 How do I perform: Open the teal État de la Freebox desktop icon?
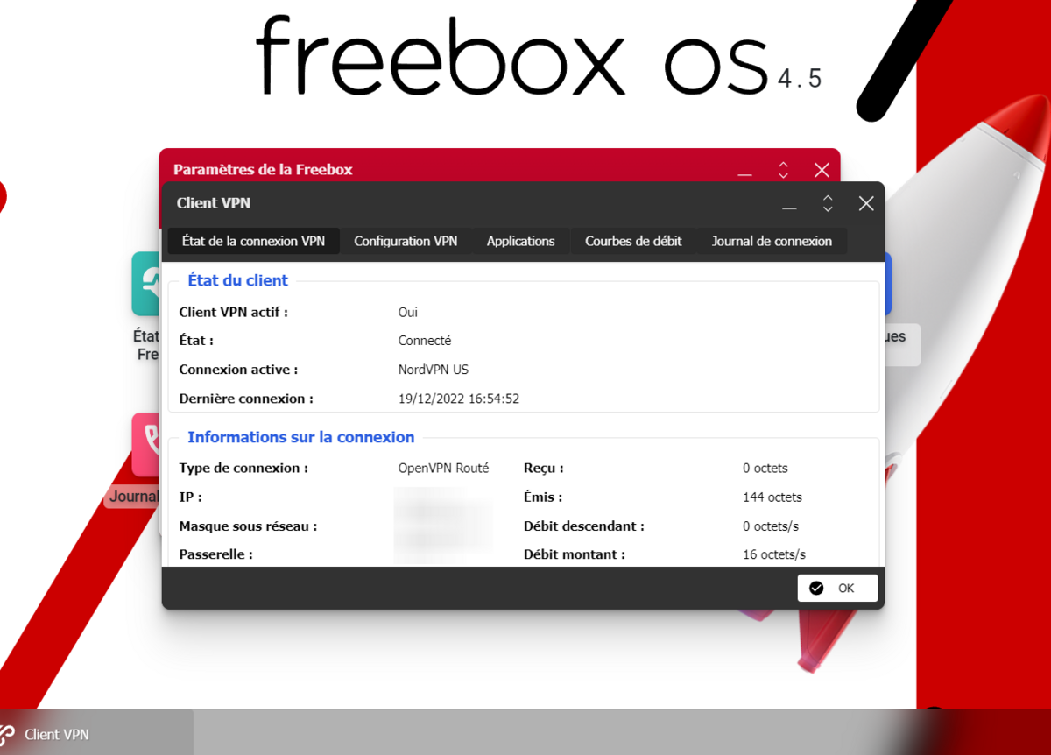click(146, 284)
